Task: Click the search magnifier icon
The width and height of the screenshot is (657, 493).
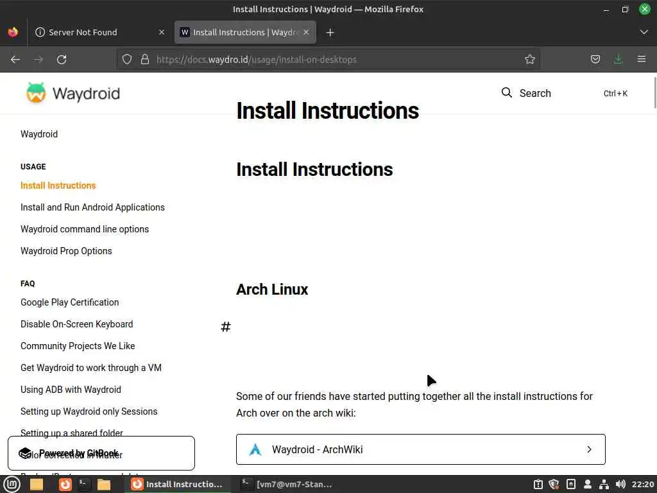Action: point(507,92)
